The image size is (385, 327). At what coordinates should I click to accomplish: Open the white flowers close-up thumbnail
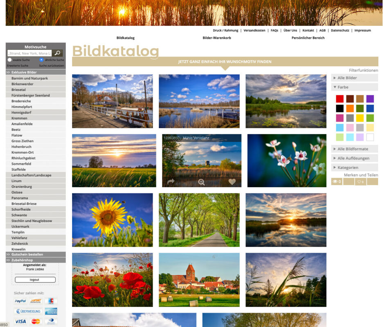[x=287, y=161]
